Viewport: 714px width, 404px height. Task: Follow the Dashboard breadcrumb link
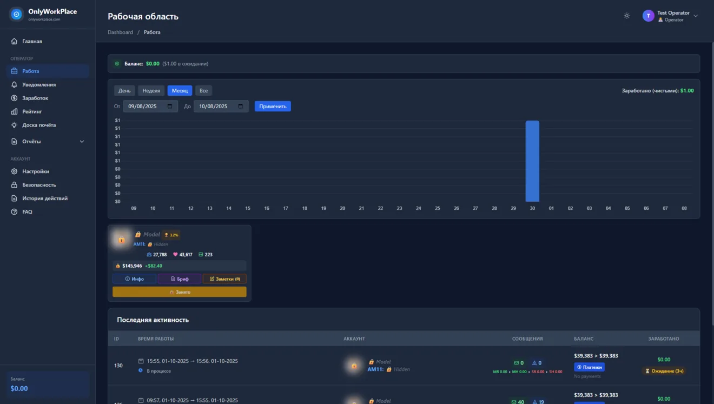(120, 32)
